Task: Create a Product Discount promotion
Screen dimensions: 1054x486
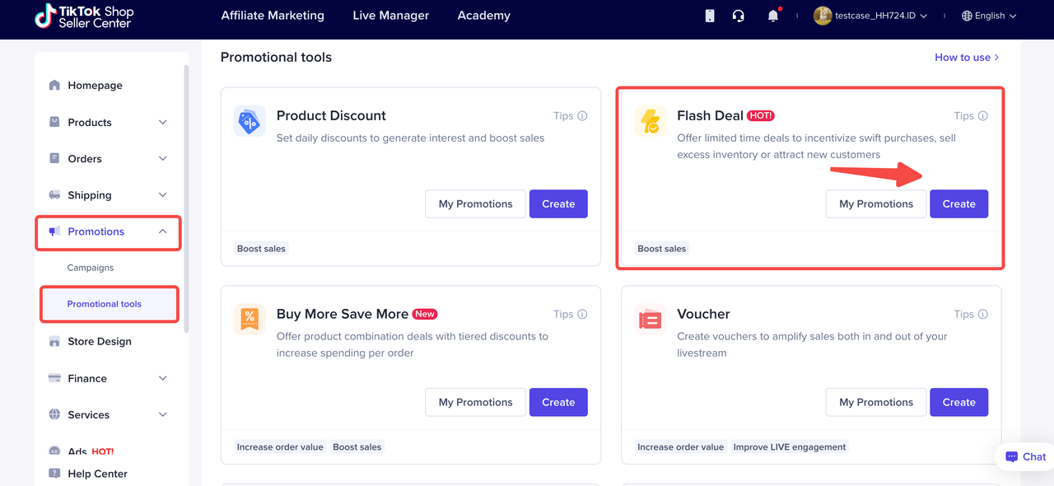Action: (x=558, y=203)
